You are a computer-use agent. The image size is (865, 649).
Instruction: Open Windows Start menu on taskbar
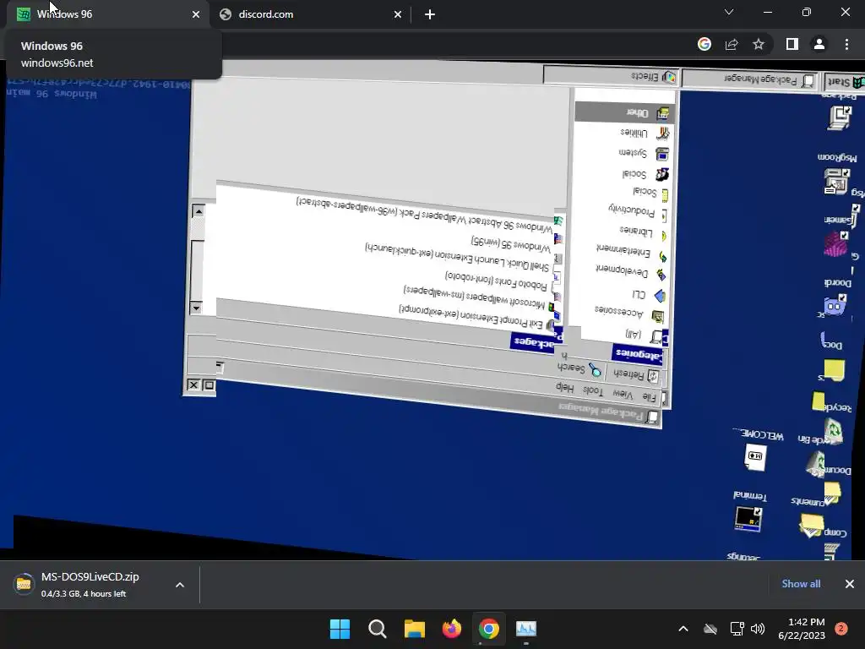pos(340,629)
